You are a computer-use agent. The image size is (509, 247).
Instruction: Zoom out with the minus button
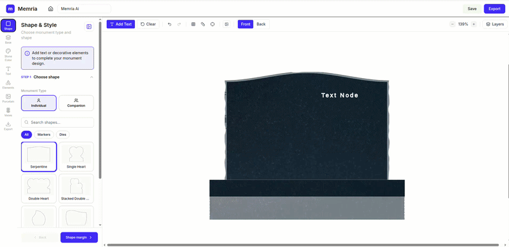pyautogui.click(x=452, y=24)
